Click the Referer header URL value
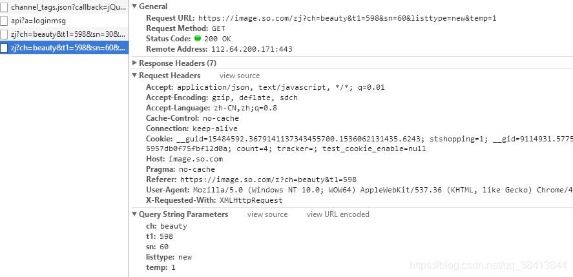This screenshot has height=277, width=573. coord(268,180)
